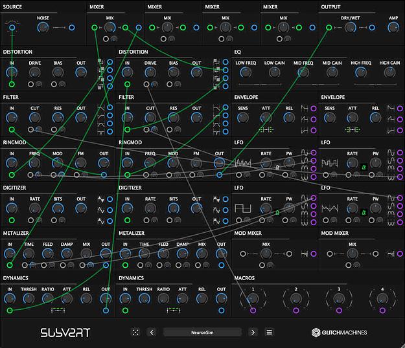Click bottom distortion-type icon in right Distortion
The width and height of the screenshot is (405, 348).
click(x=216, y=86)
